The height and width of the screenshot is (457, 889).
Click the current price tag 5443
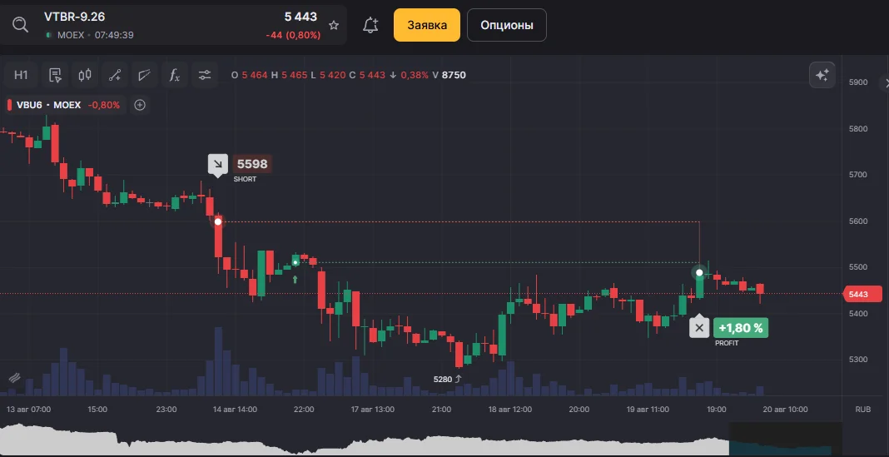pyautogui.click(x=862, y=295)
